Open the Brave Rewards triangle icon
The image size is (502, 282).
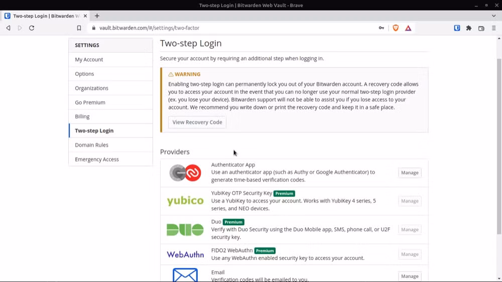[x=408, y=28]
